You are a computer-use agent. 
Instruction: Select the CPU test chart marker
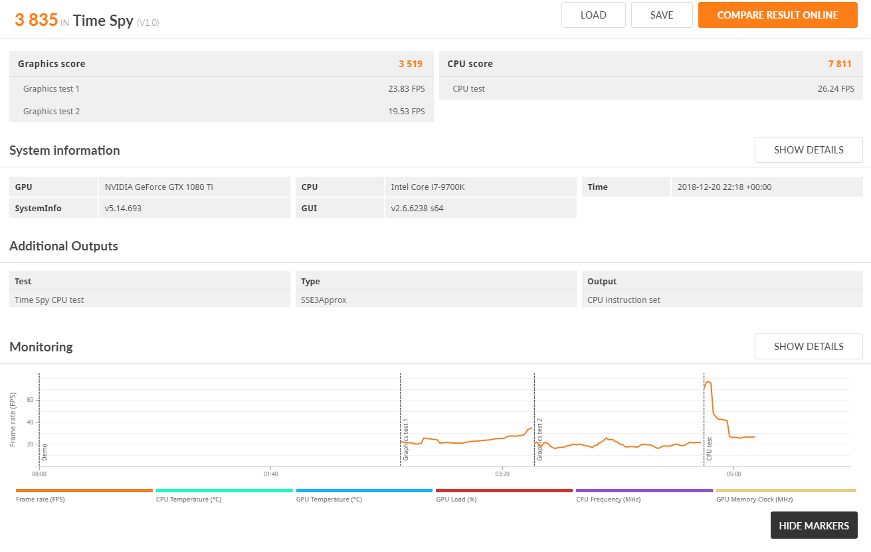709,448
